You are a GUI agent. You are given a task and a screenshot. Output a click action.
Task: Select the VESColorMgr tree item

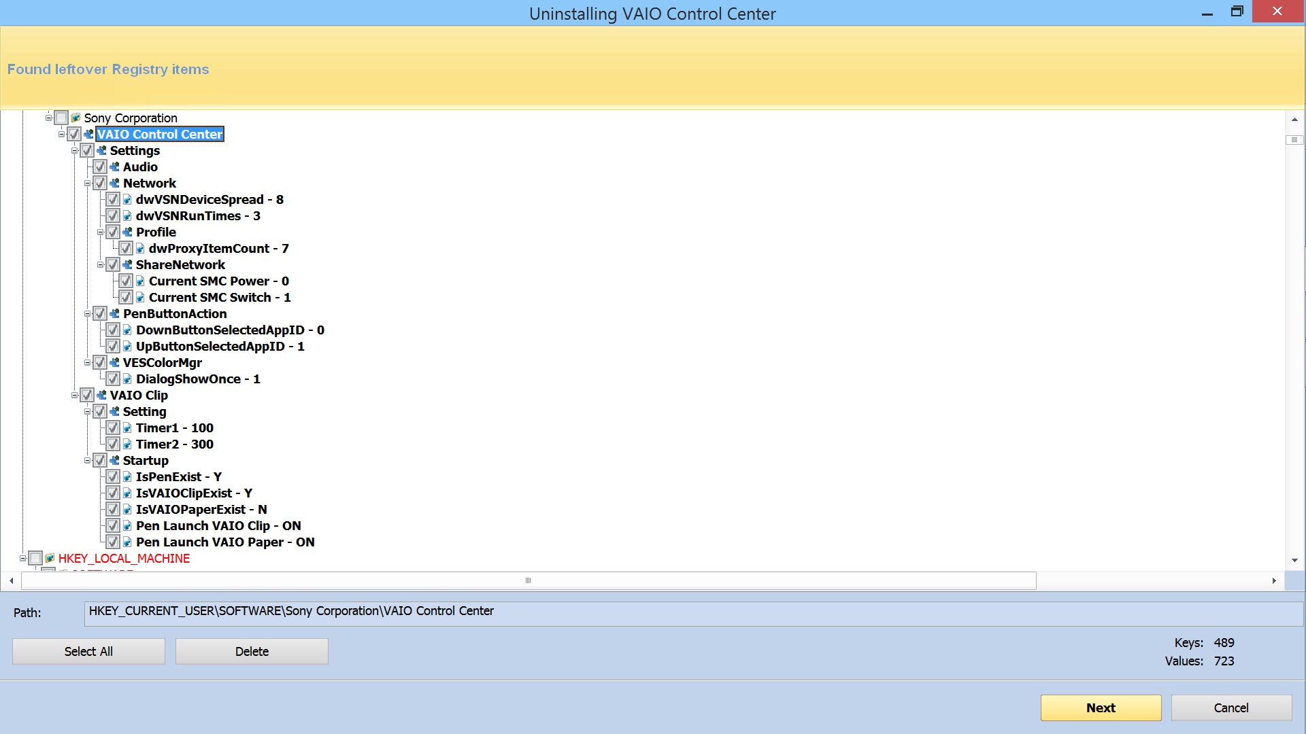click(x=162, y=362)
